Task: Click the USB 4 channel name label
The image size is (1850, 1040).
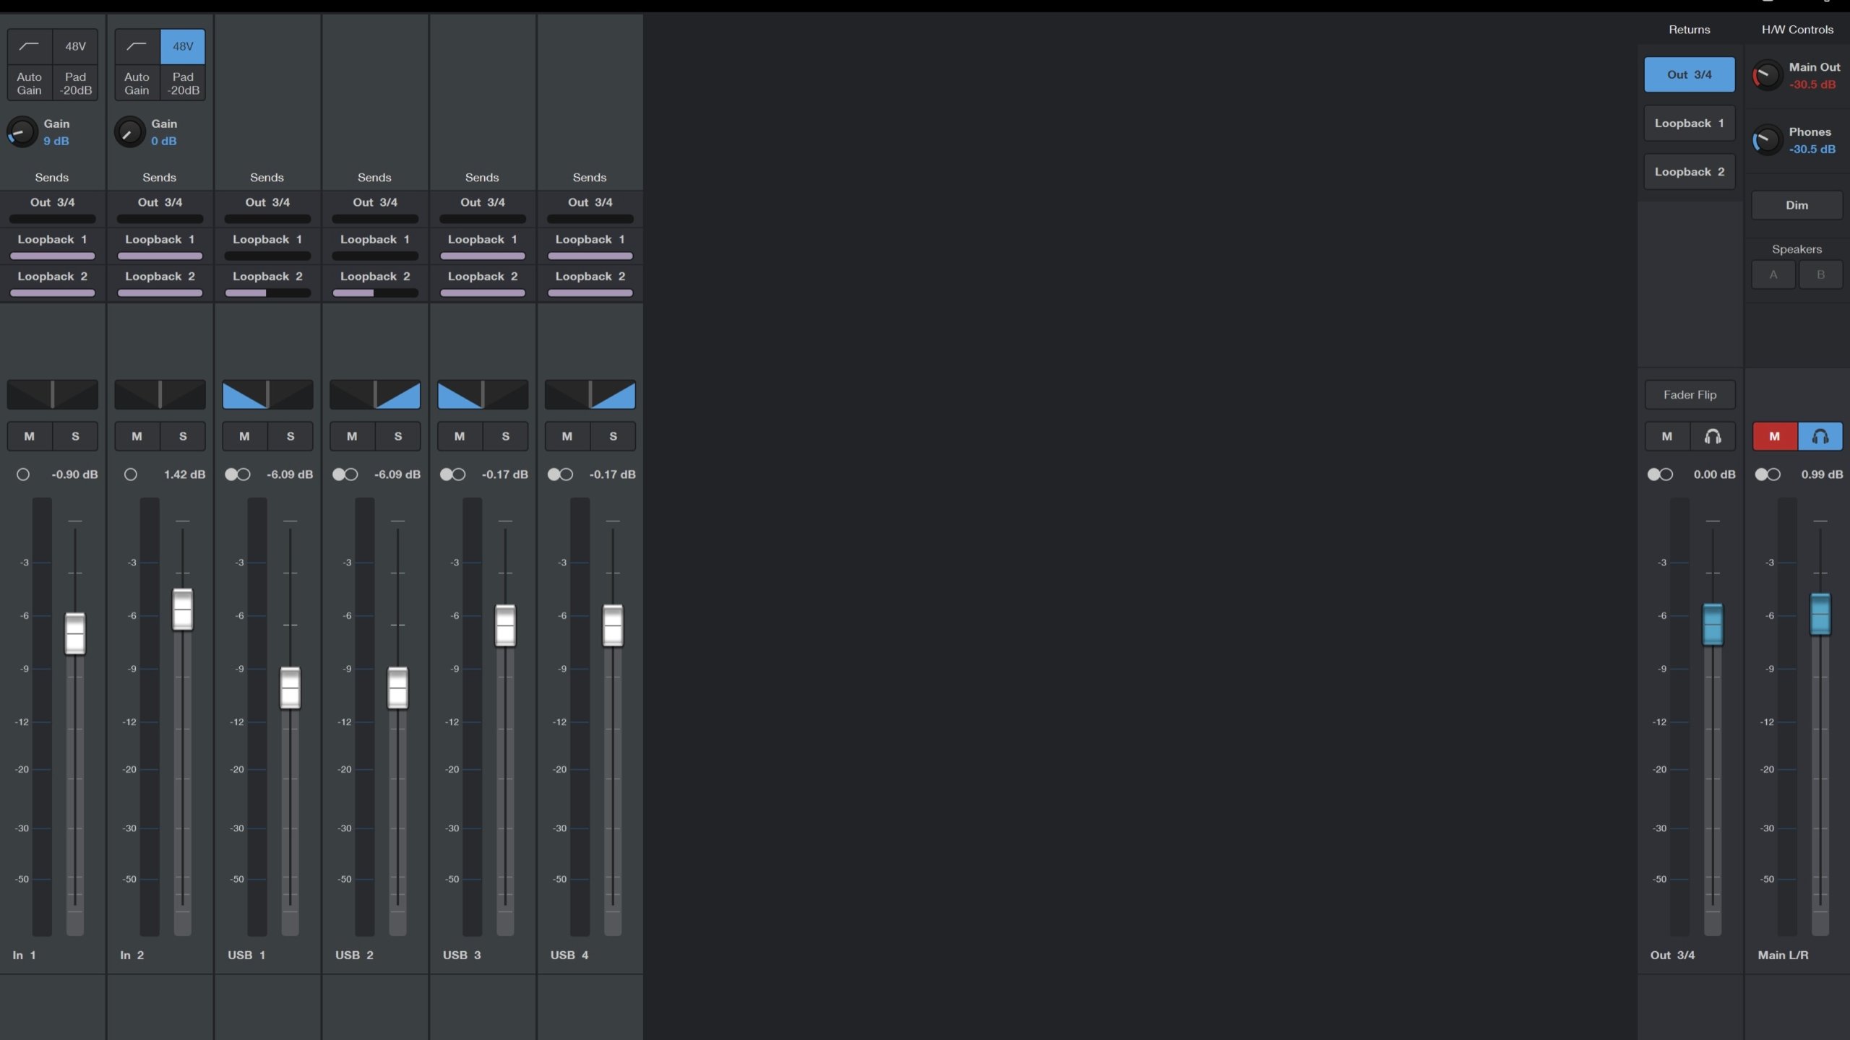Action: (569, 955)
